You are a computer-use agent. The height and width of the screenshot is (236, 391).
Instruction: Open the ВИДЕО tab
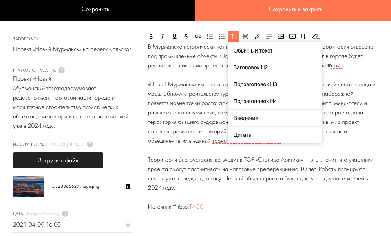76,144
